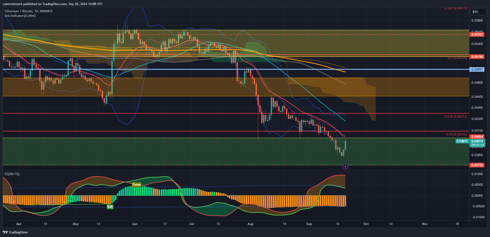Select the FG{50/15} indicator legend
The height and width of the screenshot is (237, 490).
[12, 174]
